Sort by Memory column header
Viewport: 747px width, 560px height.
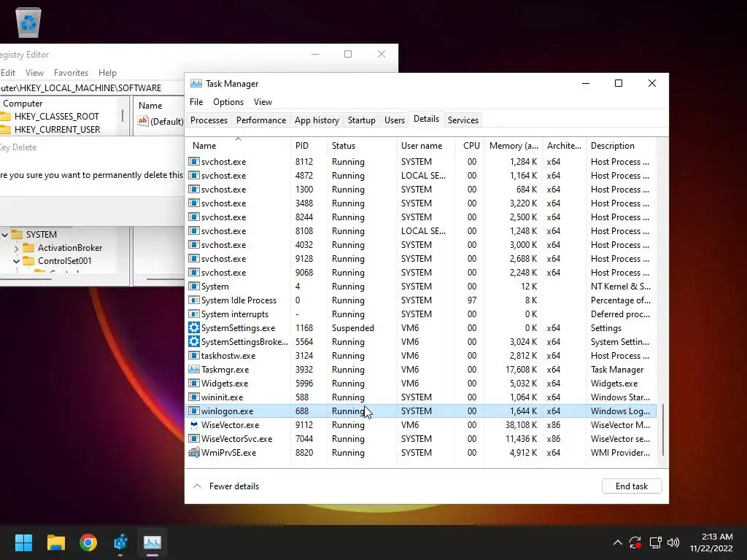pos(513,146)
